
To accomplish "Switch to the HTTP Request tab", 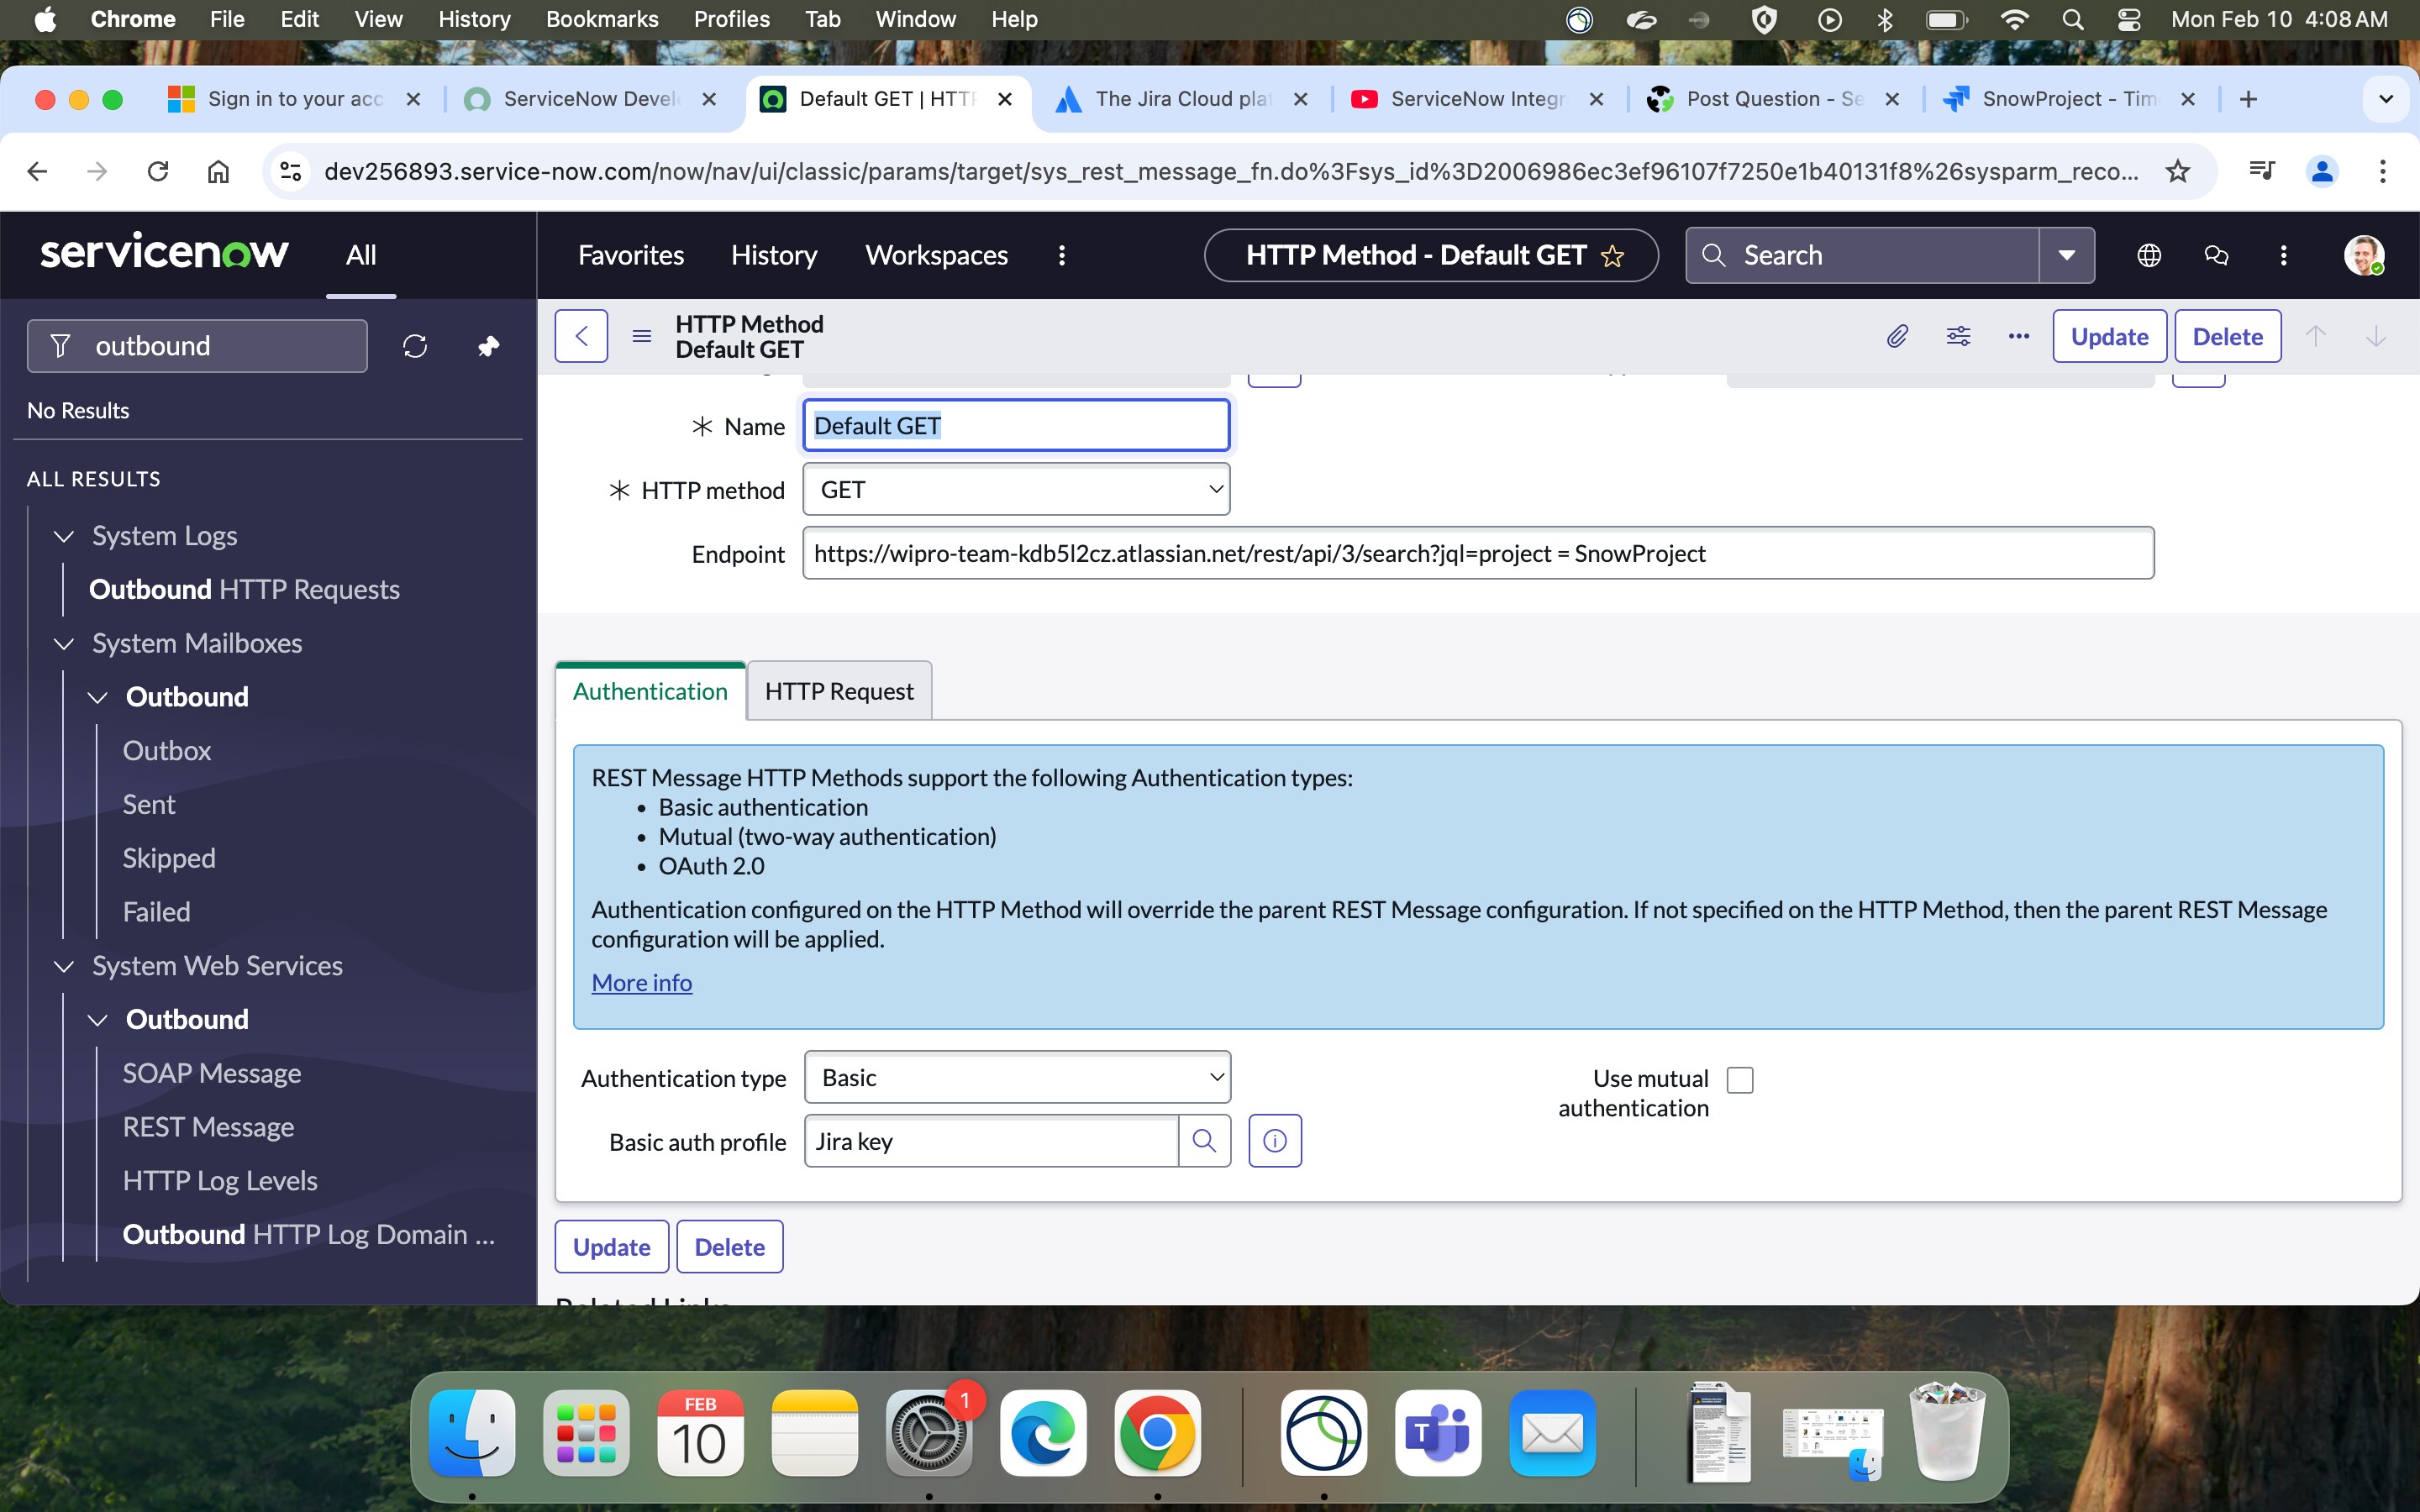I will point(838,691).
